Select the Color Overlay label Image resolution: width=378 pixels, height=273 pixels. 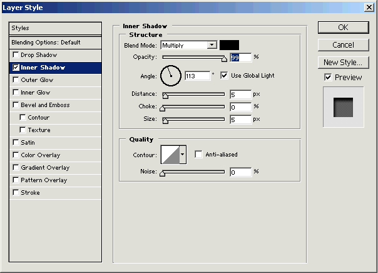pyautogui.click(x=41, y=155)
